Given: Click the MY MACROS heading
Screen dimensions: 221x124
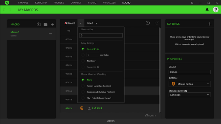Looking at the screenshot, I should click(28, 10).
